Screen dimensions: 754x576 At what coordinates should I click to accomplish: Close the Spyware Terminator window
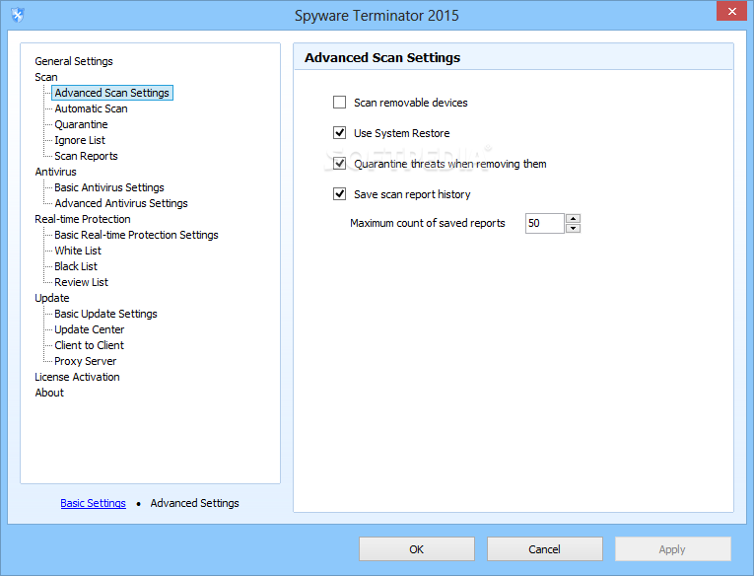tap(732, 11)
